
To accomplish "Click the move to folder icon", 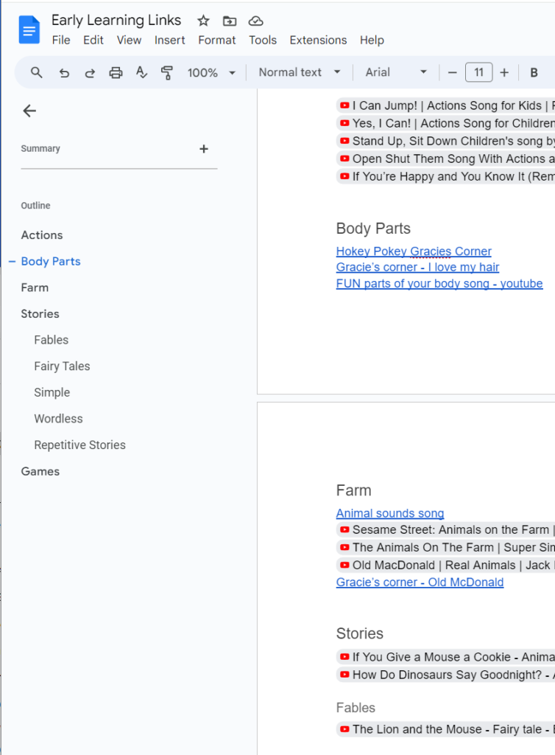I will [230, 21].
